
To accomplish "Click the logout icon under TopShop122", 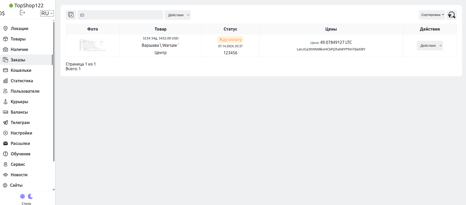I will 22,13.
